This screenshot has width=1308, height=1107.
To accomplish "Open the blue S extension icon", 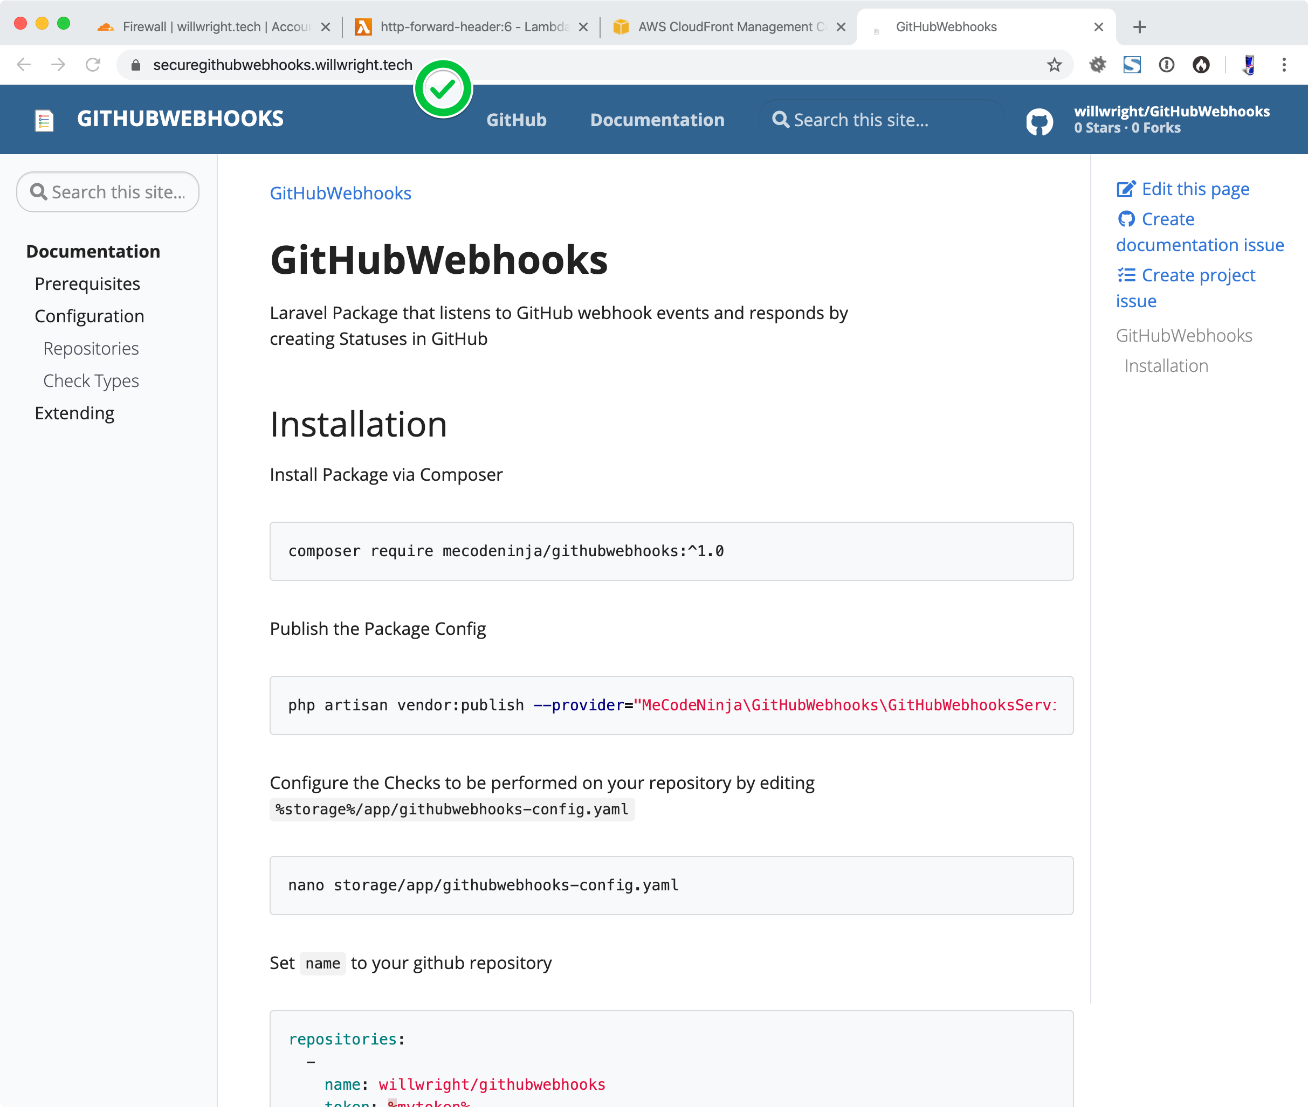I will pyautogui.click(x=1132, y=65).
